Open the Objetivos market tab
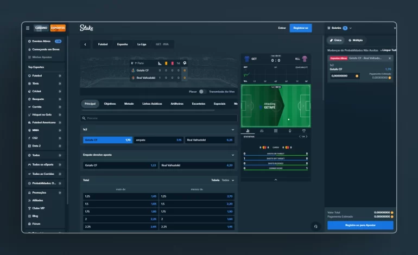418x255 pixels. tap(110, 104)
